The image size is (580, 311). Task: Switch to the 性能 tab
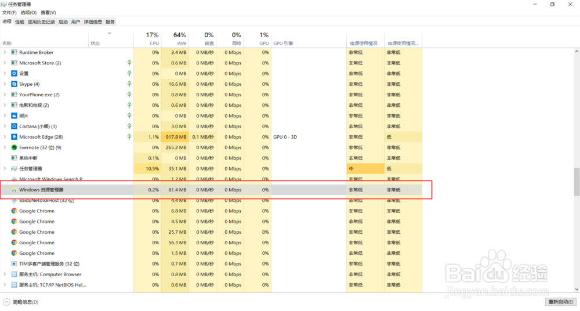[20, 22]
